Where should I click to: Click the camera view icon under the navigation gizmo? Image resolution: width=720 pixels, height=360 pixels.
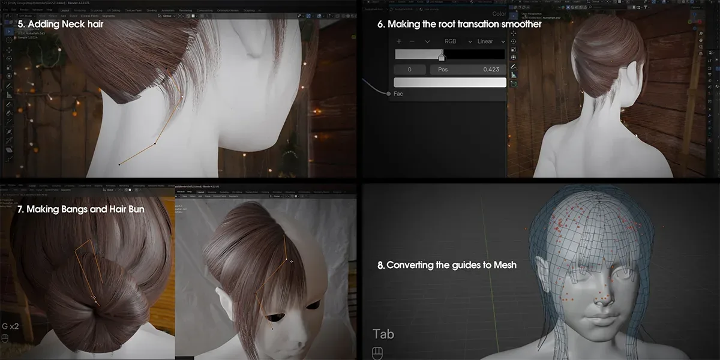click(x=700, y=47)
